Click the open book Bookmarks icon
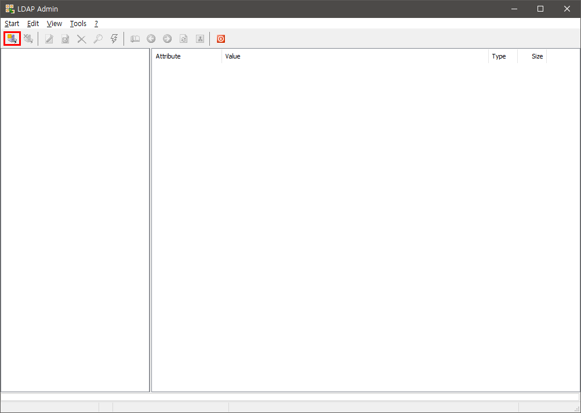 135,39
